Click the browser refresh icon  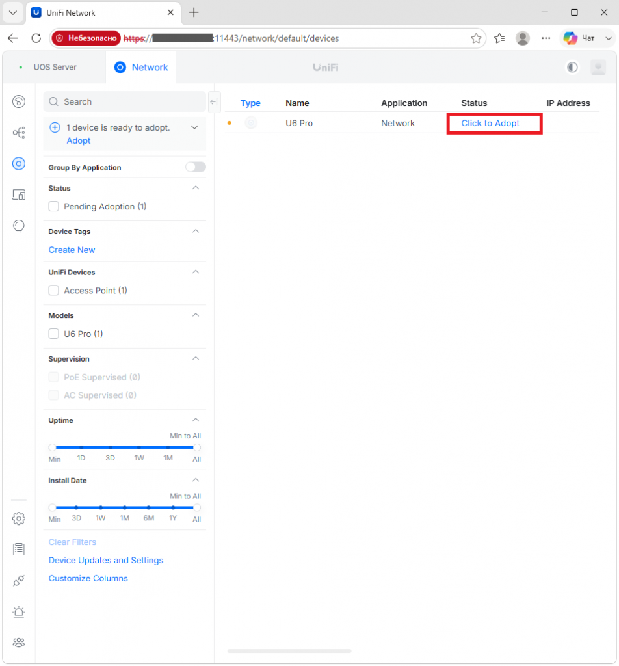click(36, 38)
